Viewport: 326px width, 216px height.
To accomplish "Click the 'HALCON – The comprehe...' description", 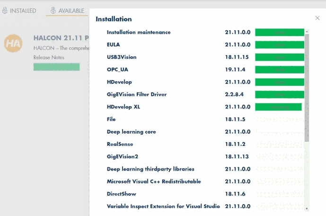I will point(62,48).
